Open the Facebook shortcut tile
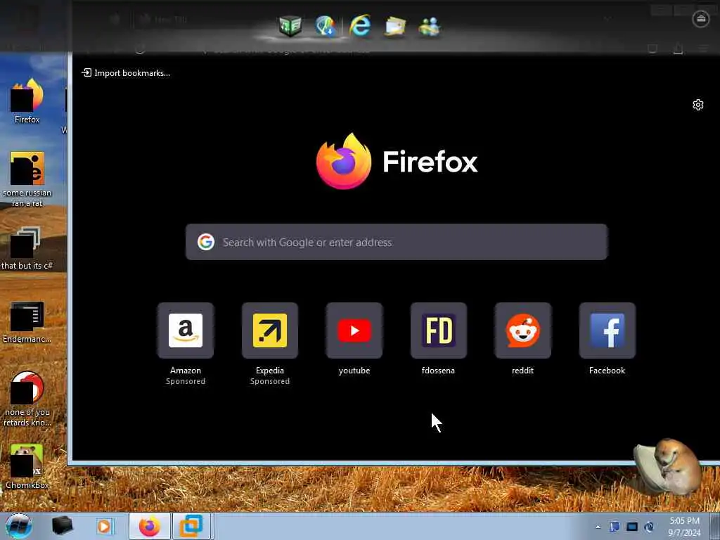 [607, 330]
